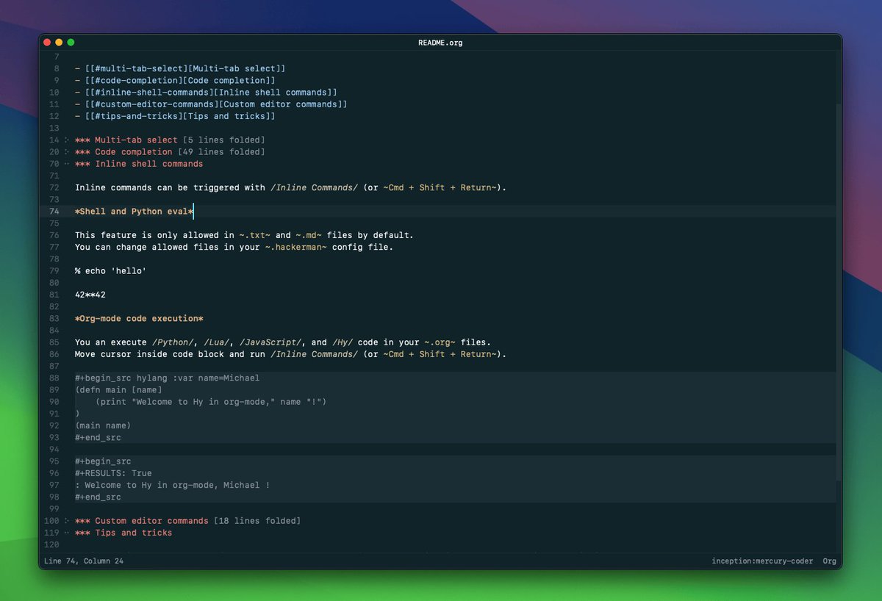The image size is (882, 601).
Task: Click the line starting 'This feature is only allowed'
Action: (x=244, y=235)
